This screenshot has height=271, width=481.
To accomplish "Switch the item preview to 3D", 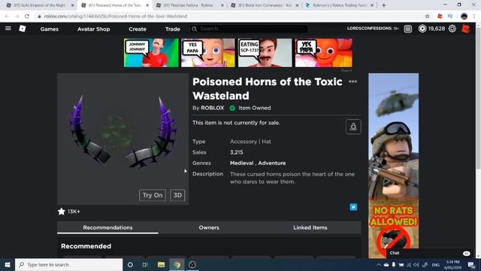I will click(177, 195).
